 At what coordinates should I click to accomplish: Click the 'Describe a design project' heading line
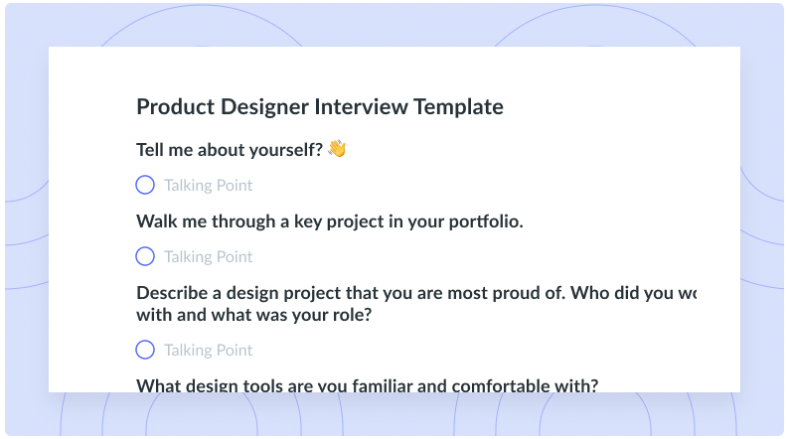pyautogui.click(x=416, y=293)
